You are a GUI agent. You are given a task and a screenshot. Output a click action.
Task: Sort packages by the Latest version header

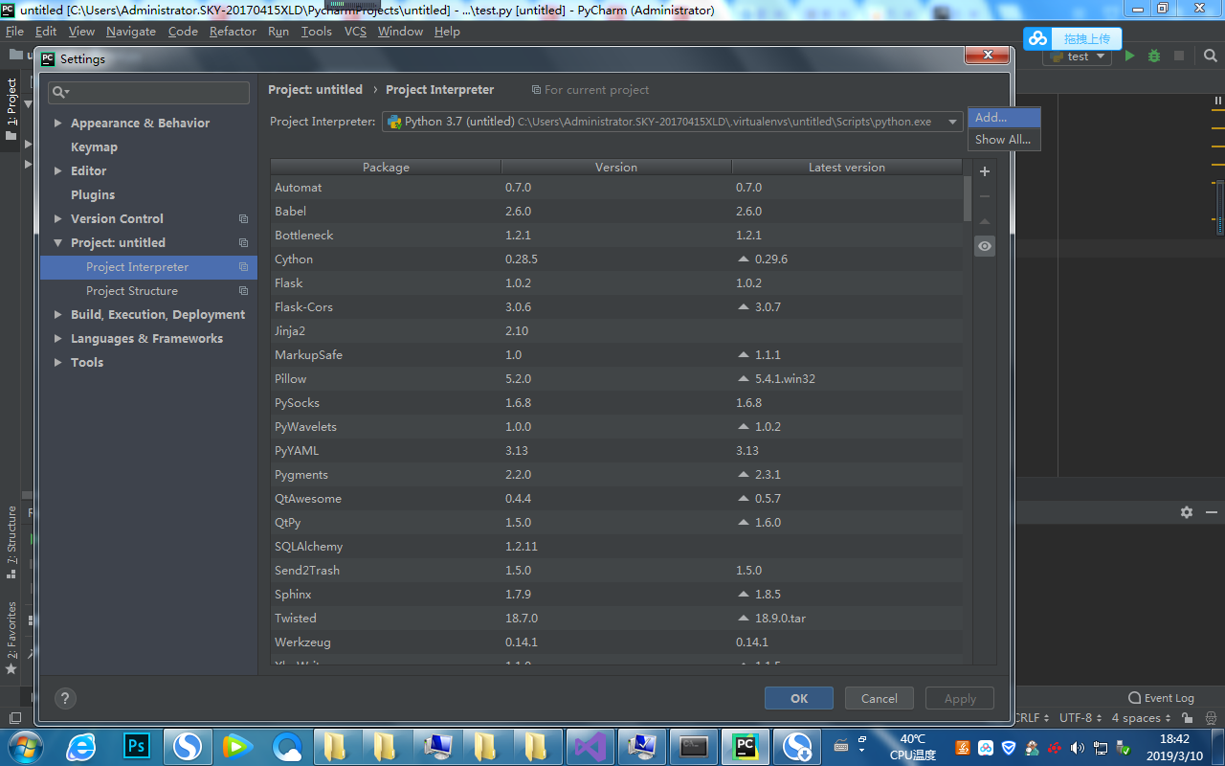(x=847, y=167)
